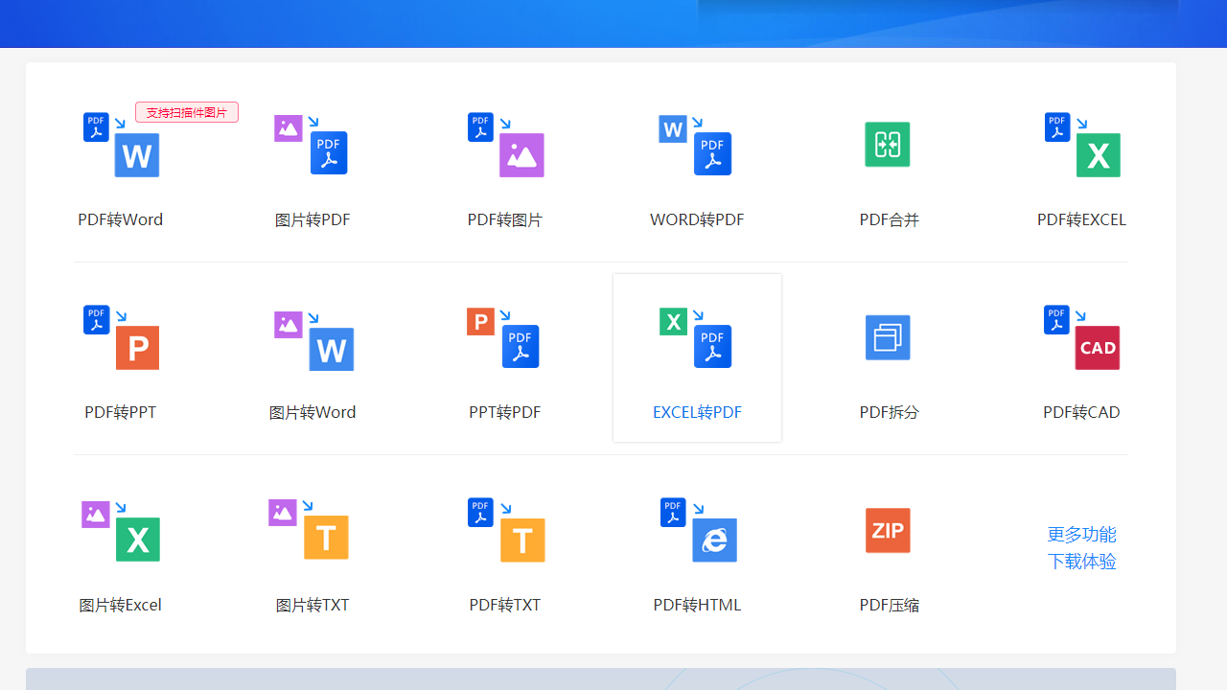
Task: Select the 图片转Word icon
Action: 313,340
